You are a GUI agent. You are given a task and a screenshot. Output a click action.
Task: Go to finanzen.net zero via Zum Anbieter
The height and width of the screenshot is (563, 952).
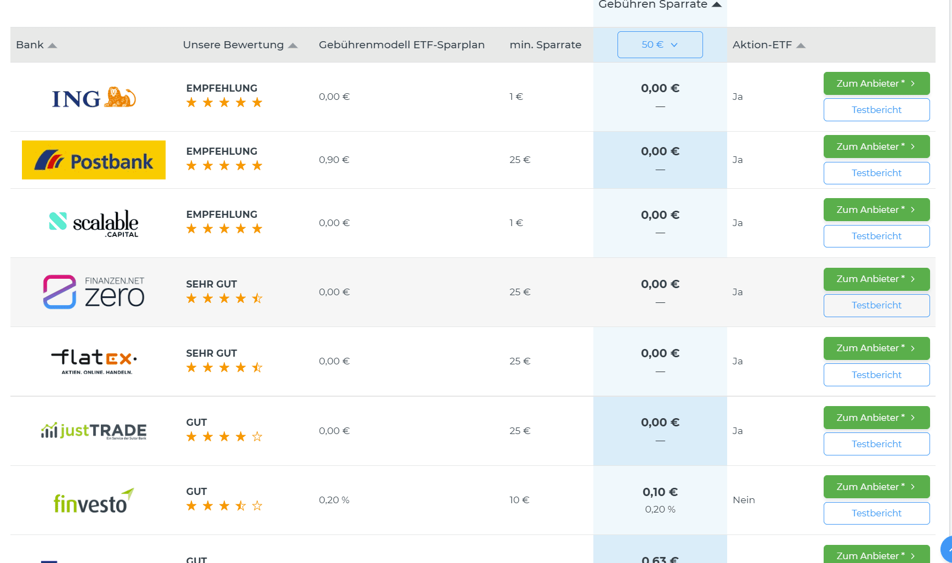coord(876,279)
